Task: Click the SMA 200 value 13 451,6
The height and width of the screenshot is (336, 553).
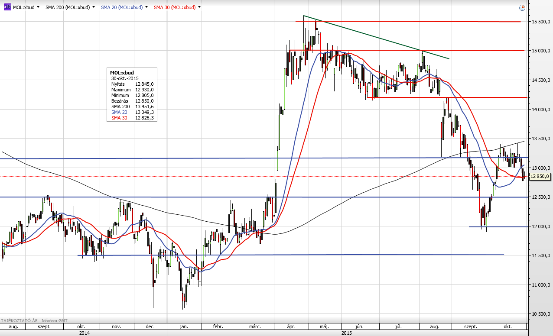Action: [145, 107]
